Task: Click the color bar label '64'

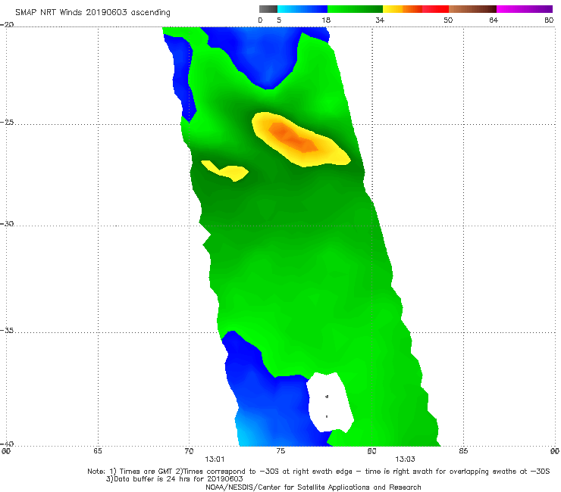Action: click(x=494, y=20)
